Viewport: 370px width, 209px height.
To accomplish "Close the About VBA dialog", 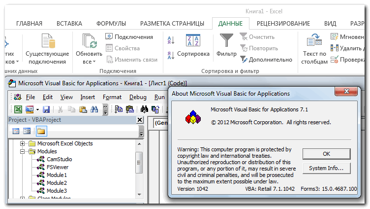I will (346, 91).
